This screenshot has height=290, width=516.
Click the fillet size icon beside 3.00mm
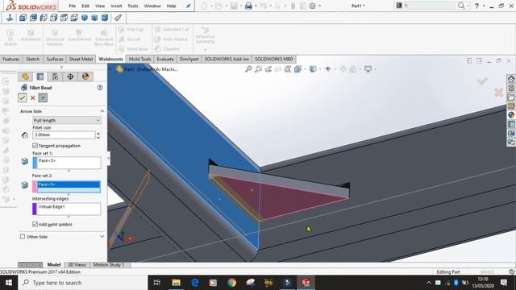click(25, 135)
